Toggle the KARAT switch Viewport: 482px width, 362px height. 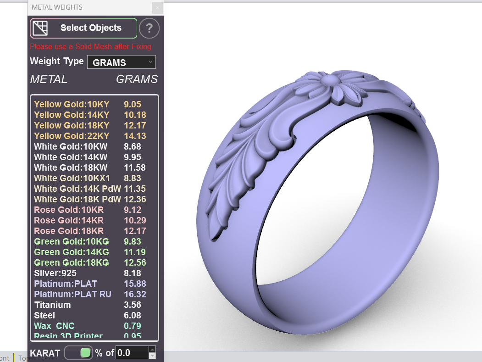pyautogui.click(x=78, y=352)
